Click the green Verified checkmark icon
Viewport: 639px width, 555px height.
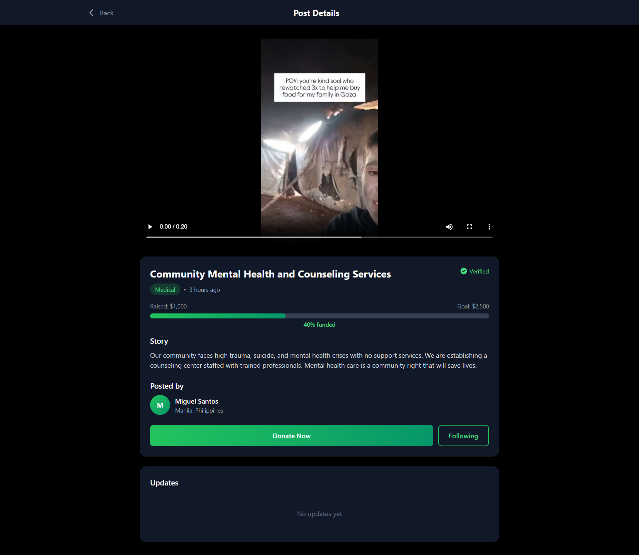464,271
